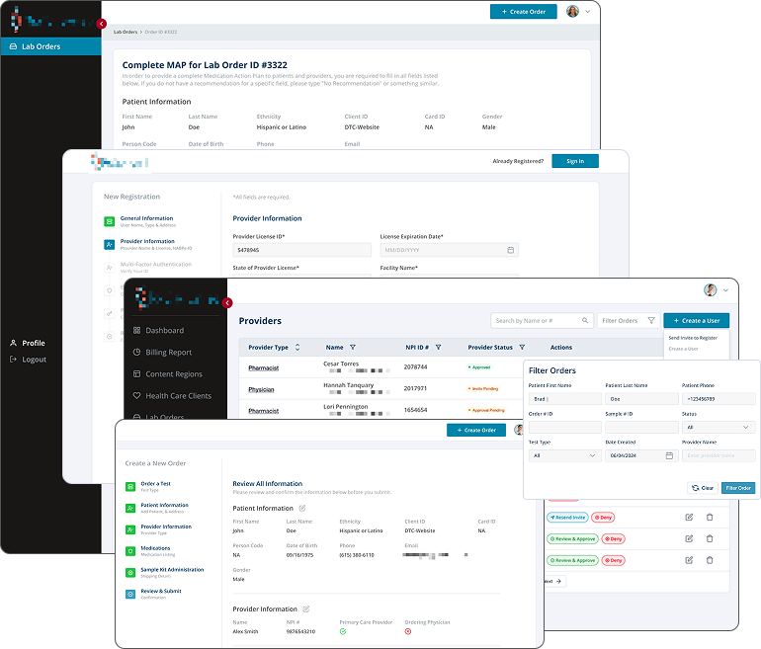Click the edit icon beside Provider Information heading
Image resolution: width=761 pixels, height=649 pixels.
click(307, 609)
